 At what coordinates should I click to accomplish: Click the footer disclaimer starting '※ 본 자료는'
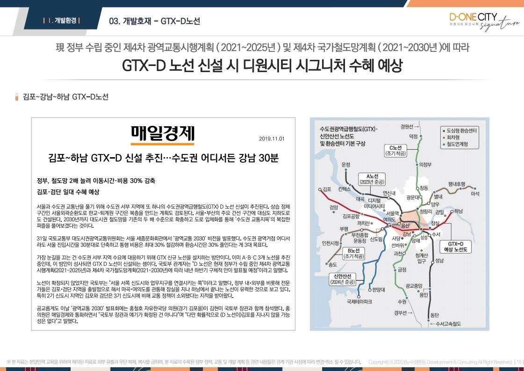point(184,362)
